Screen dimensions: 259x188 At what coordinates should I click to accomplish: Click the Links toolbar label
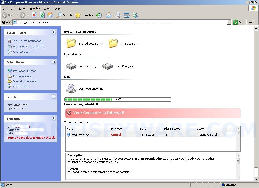tap(250, 22)
